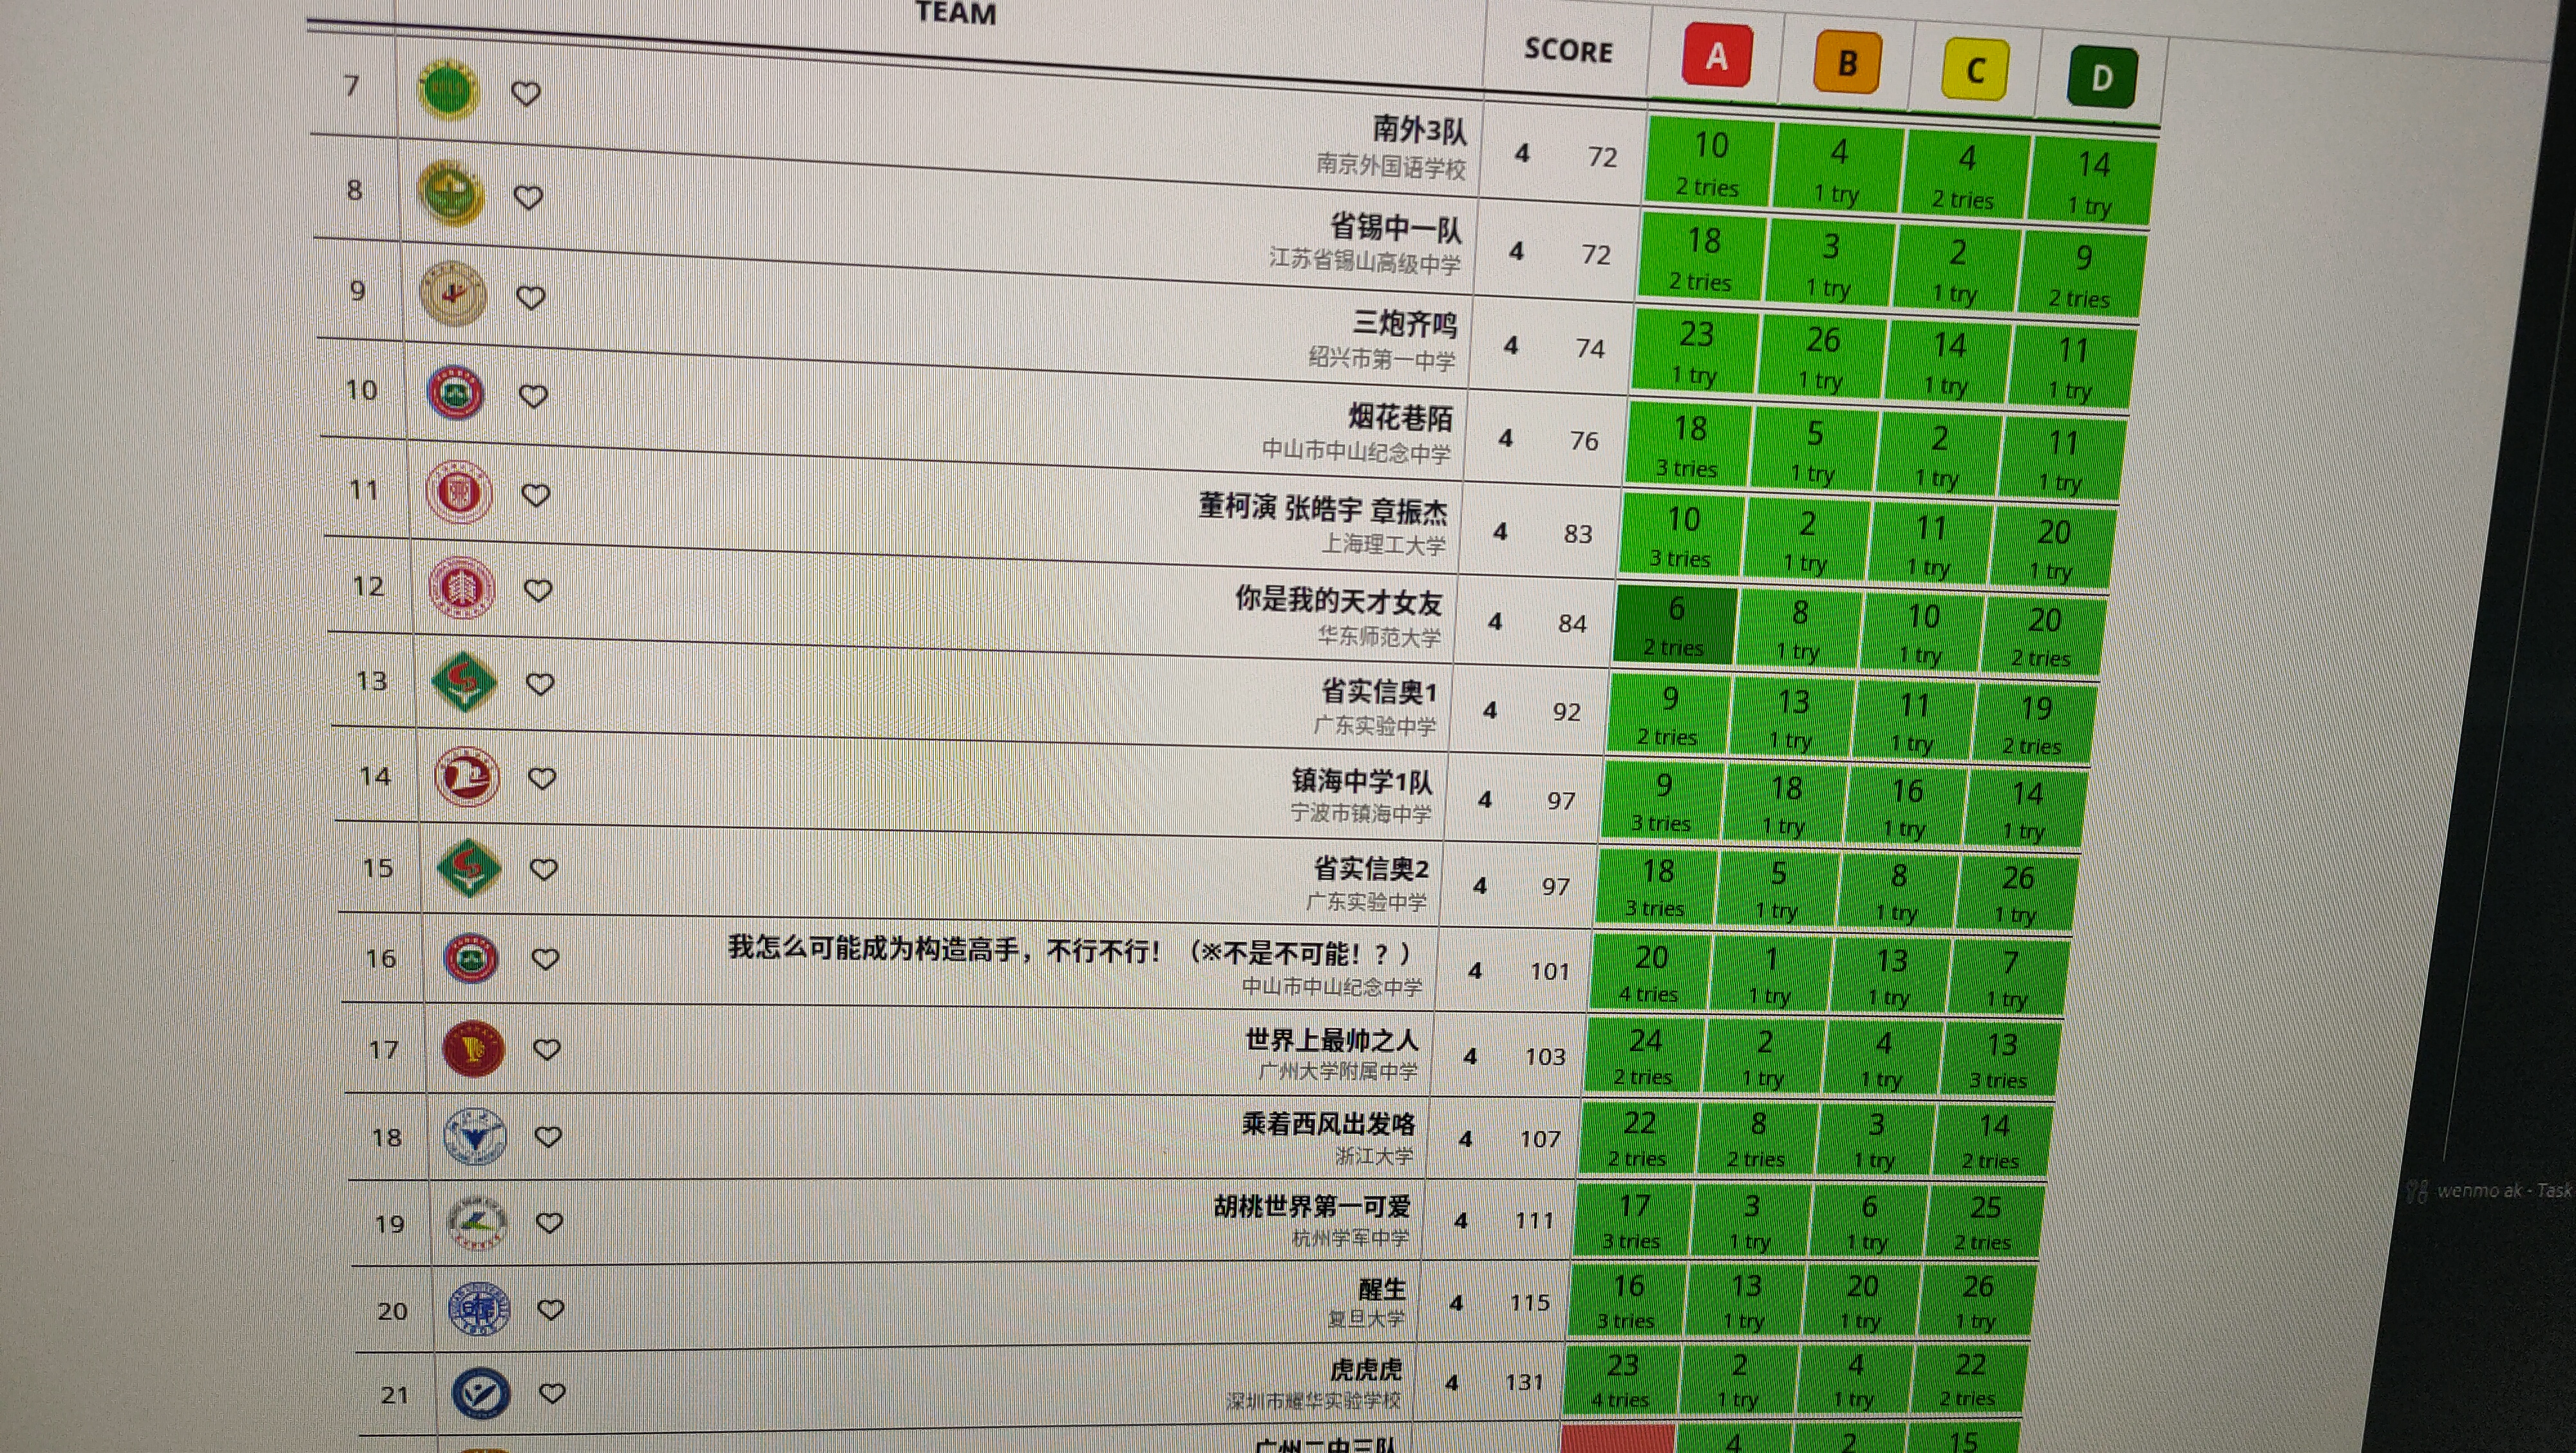Click the dark red logo at rank 17
2576x1453 pixels.
pos(473,1049)
